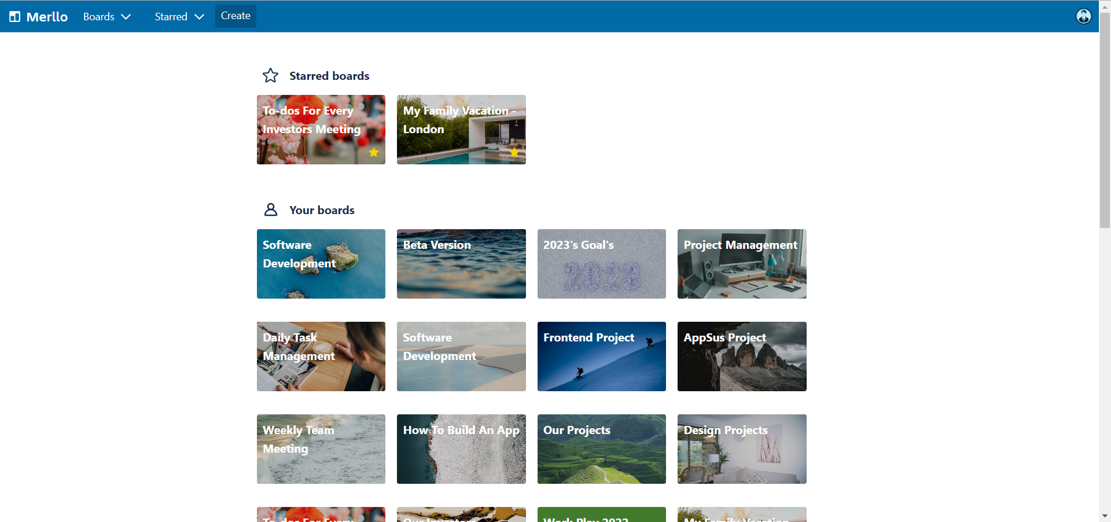Screen dimensions: 1111x522
Task: Expand the Starred dropdown arrow
Action: click(200, 16)
